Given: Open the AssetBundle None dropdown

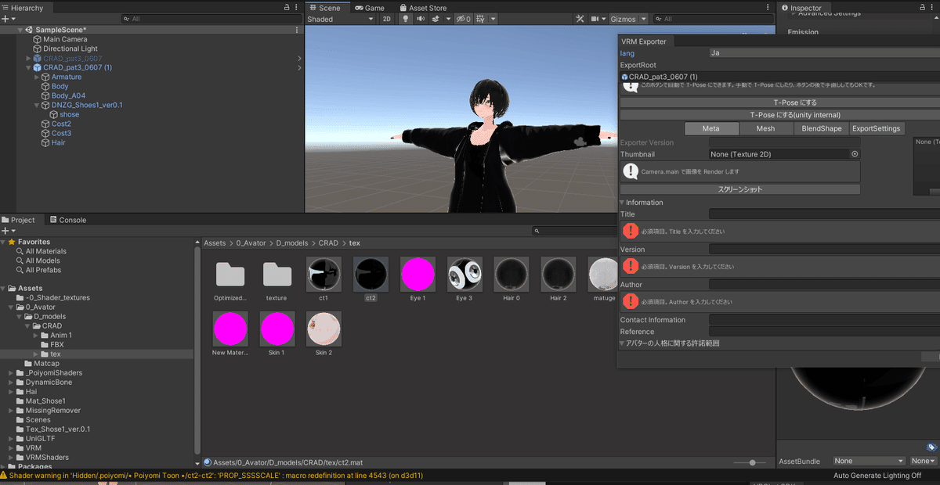Looking at the screenshot, I should tap(869, 462).
